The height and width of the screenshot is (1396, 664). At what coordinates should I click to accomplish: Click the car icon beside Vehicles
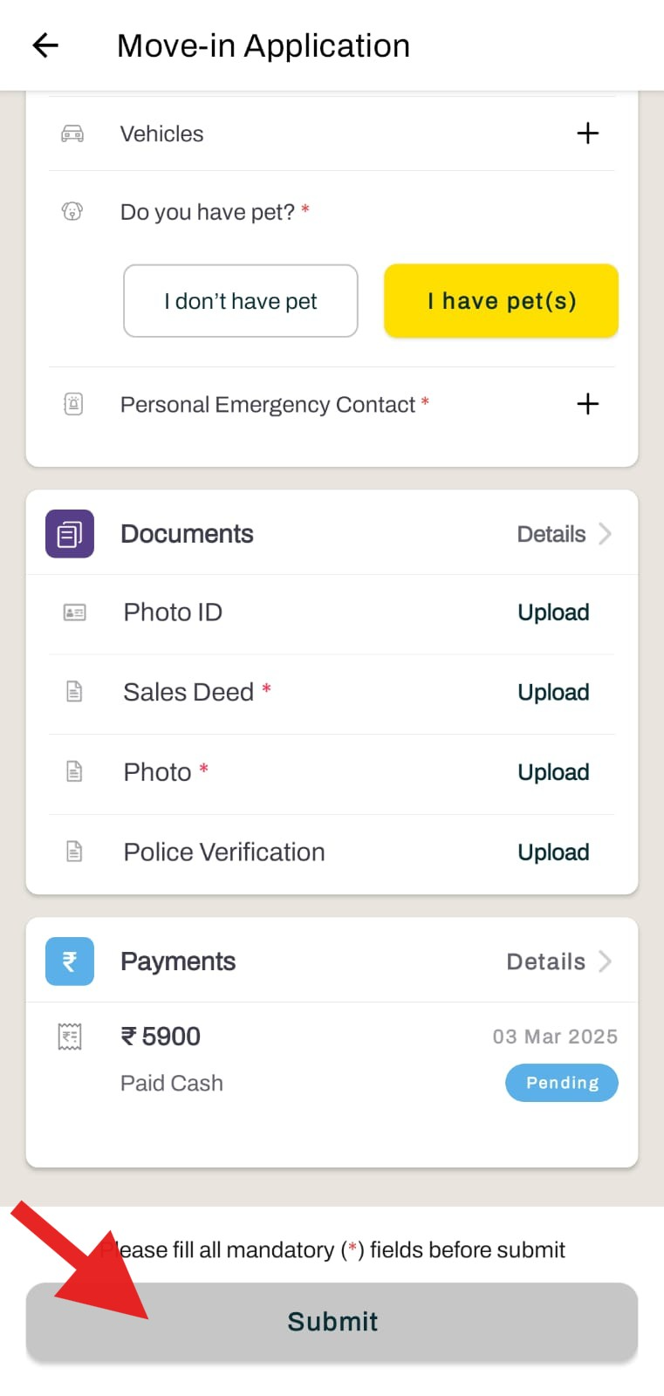71,133
